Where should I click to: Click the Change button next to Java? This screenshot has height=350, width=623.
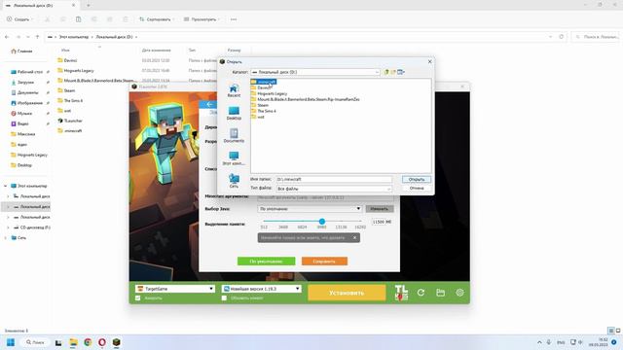[380, 209]
